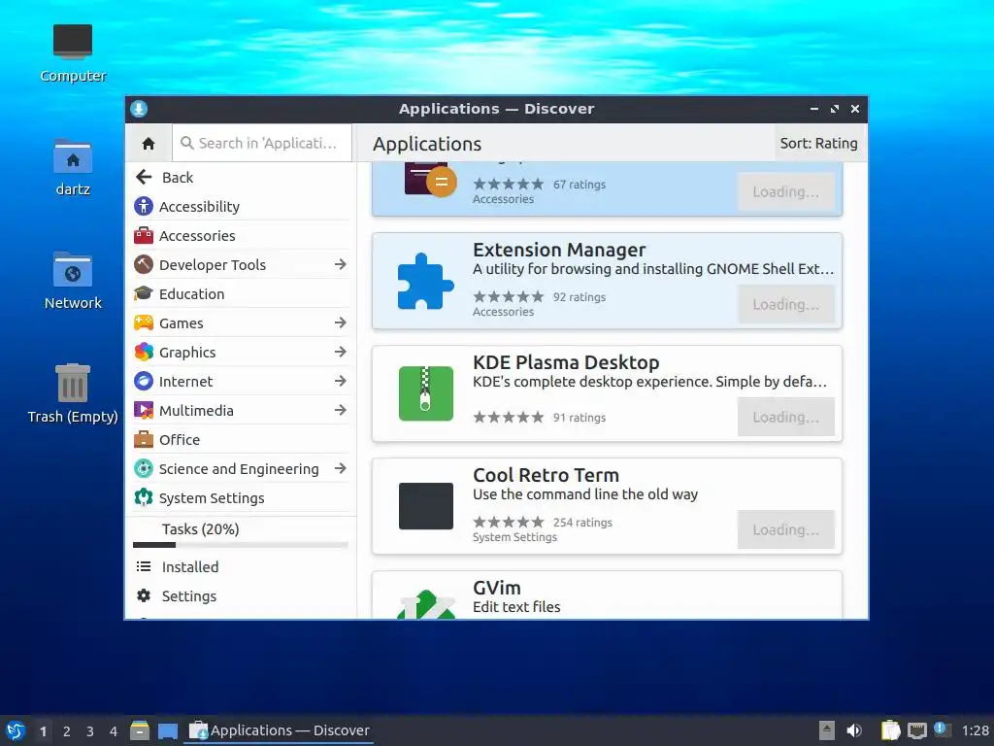Click Loading button for KDE Plasma Desktop
This screenshot has width=994, height=746.
(x=785, y=418)
